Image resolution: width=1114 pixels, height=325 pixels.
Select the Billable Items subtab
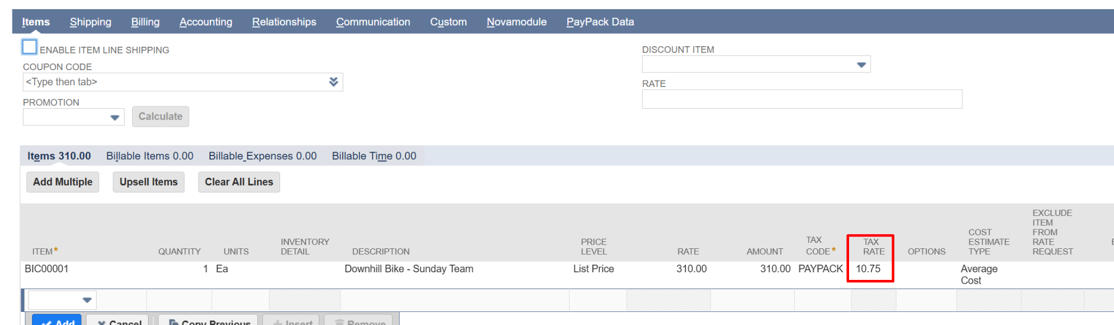pyautogui.click(x=150, y=156)
